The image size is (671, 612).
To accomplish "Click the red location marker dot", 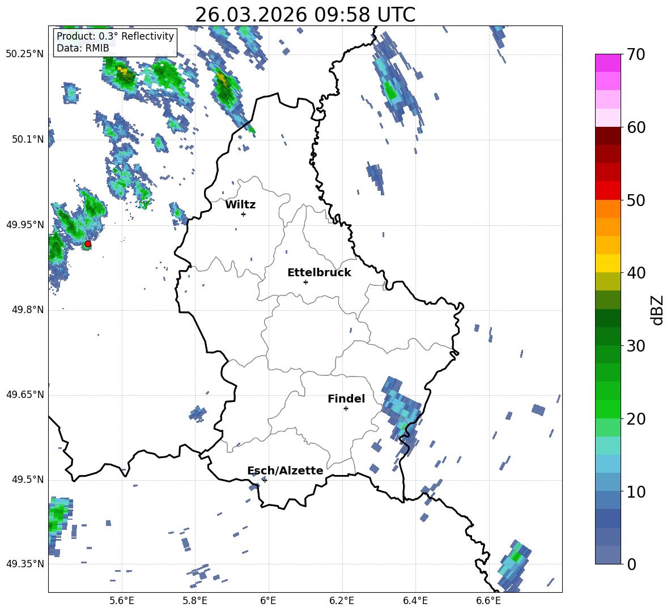I will (x=88, y=243).
